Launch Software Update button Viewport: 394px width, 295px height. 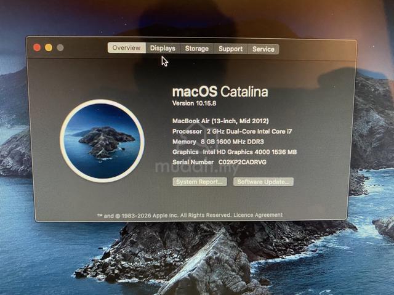coord(263,182)
